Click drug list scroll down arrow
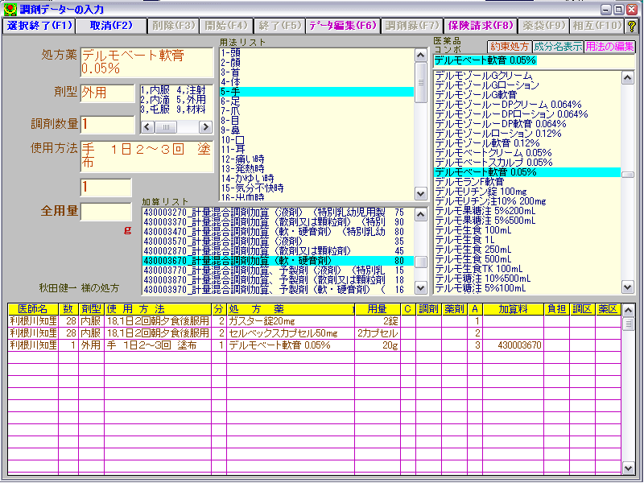Image resolution: width=644 pixels, height=483 pixels. coord(628,287)
